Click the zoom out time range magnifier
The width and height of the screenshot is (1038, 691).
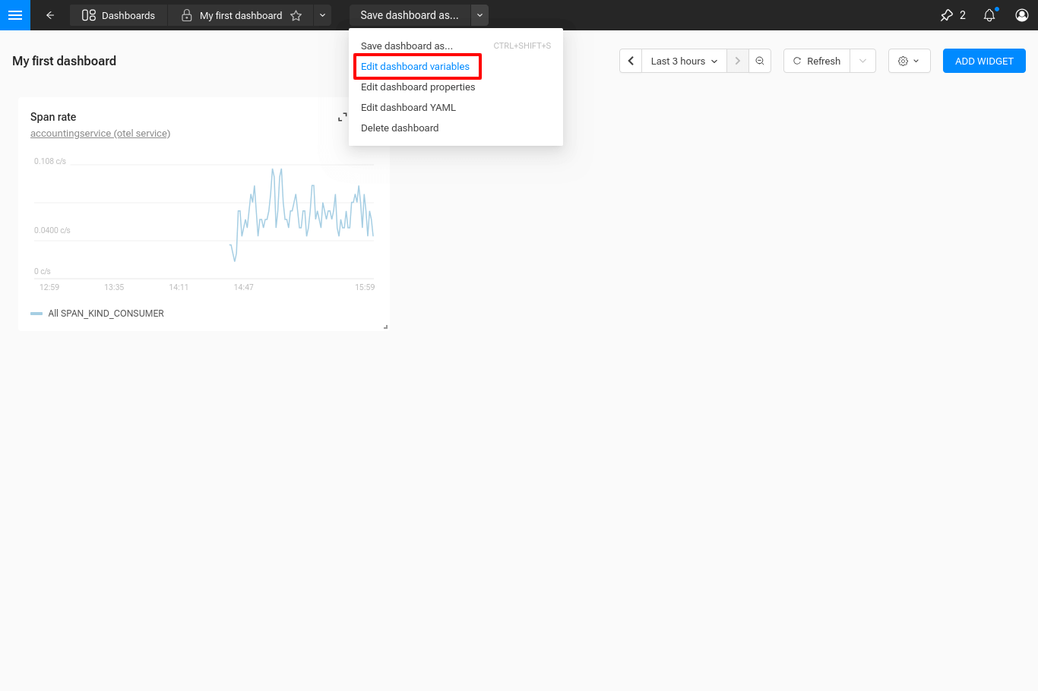point(760,61)
